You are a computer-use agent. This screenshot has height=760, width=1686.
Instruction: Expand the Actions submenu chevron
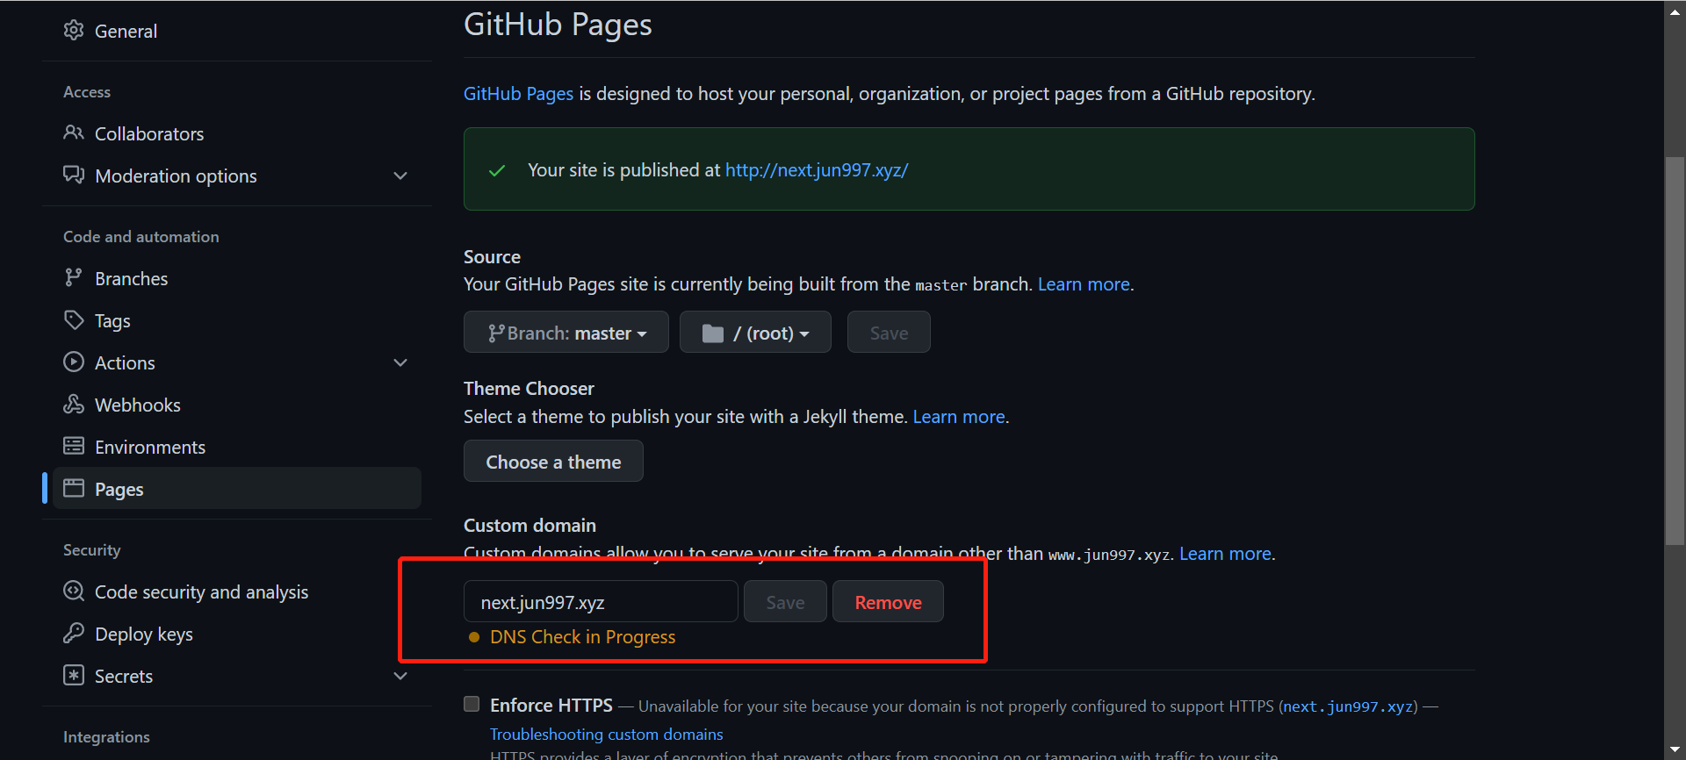click(400, 362)
